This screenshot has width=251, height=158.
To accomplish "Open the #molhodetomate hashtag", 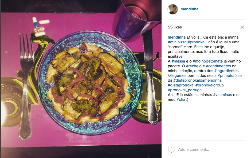I will tap(208, 61).
